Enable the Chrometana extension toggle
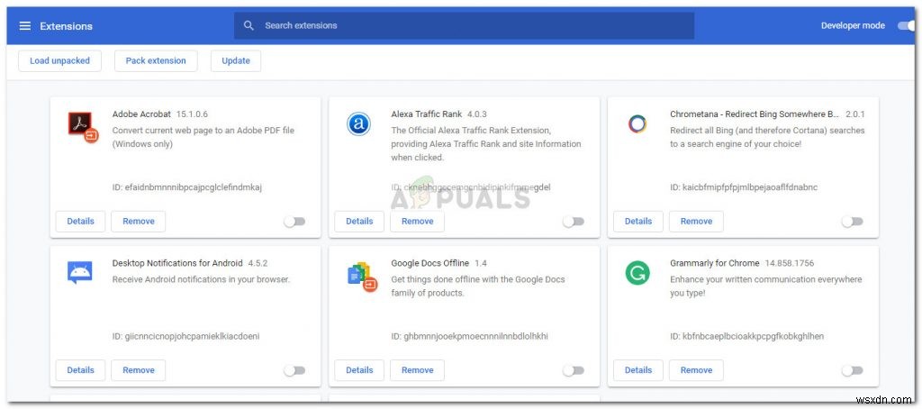The image size is (922, 409). pos(852,222)
